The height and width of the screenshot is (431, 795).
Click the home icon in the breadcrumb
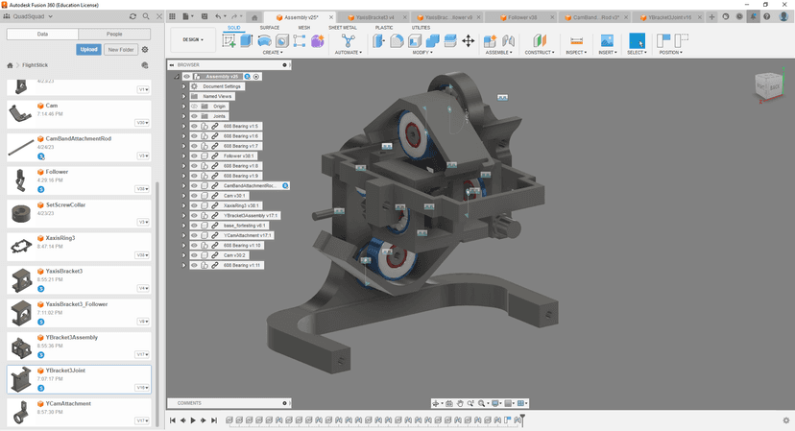click(11, 66)
